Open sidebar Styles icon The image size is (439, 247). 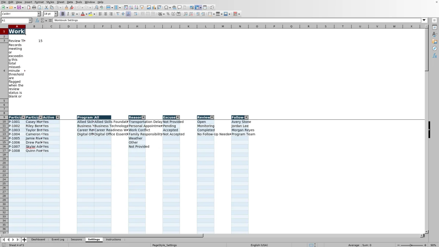point(435,34)
